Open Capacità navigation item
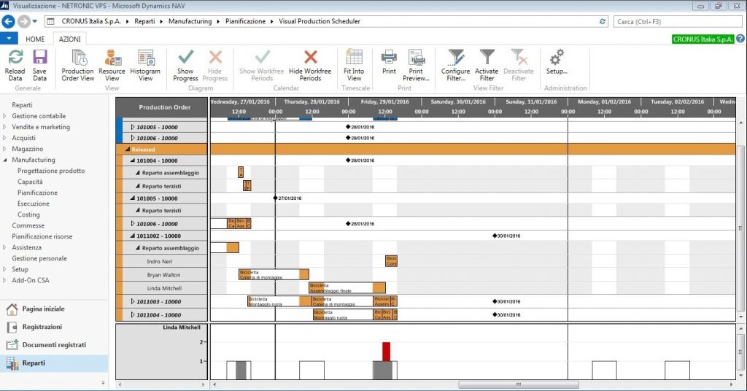The height and width of the screenshot is (391, 747). pyautogui.click(x=30, y=182)
